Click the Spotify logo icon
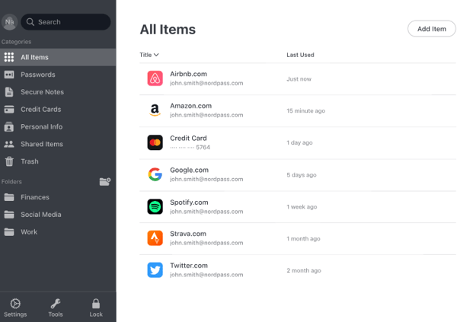The height and width of the screenshot is (322, 457). pyautogui.click(x=155, y=206)
